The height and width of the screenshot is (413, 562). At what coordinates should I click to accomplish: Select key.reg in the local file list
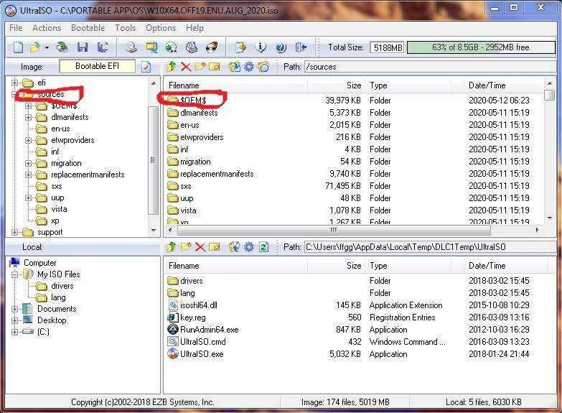click(193, 317)
